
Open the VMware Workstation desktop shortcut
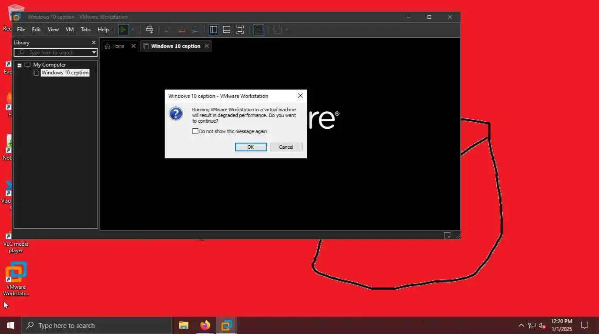tap(16, 279)
